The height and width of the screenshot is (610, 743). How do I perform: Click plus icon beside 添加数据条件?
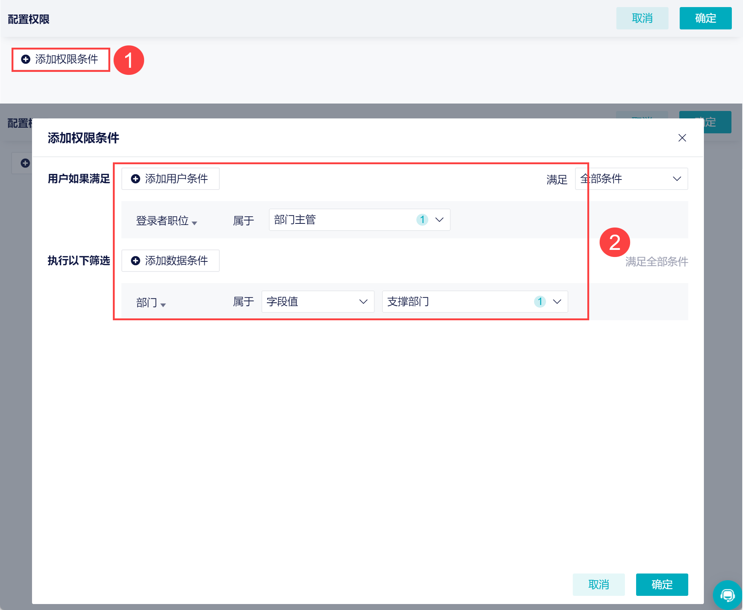(x=136, y=261)
